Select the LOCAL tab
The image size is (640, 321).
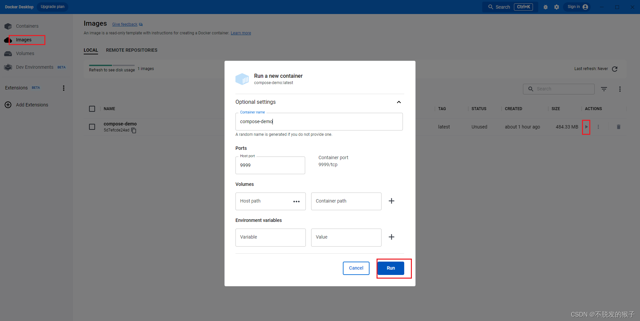click(91, 50)
